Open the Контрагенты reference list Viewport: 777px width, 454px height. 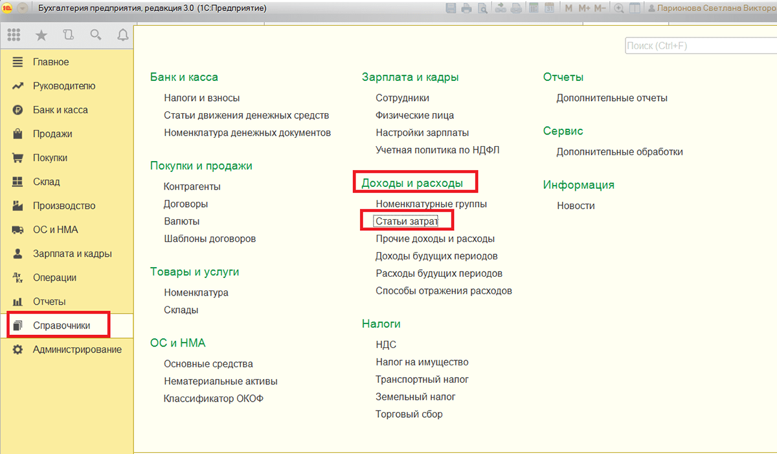tap(192, 186)
